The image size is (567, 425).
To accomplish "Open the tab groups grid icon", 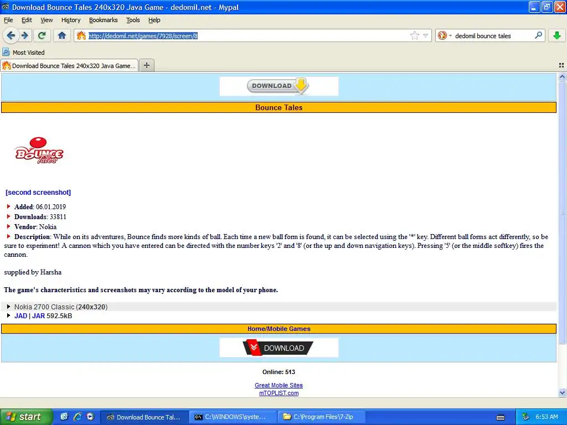I will coord(561,65).
